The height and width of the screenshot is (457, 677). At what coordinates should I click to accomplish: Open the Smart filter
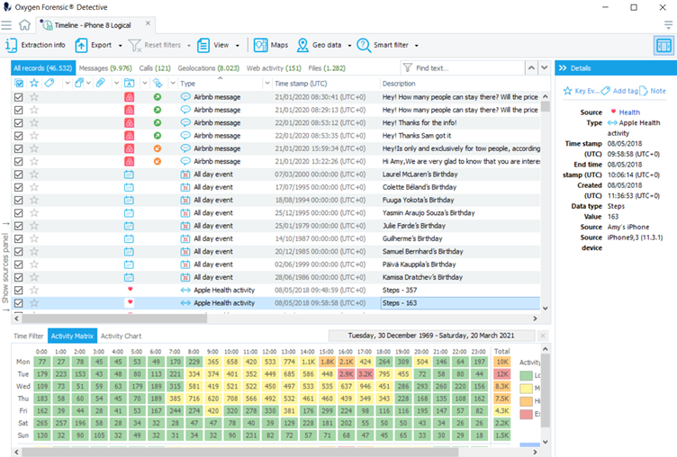point(383,45)
